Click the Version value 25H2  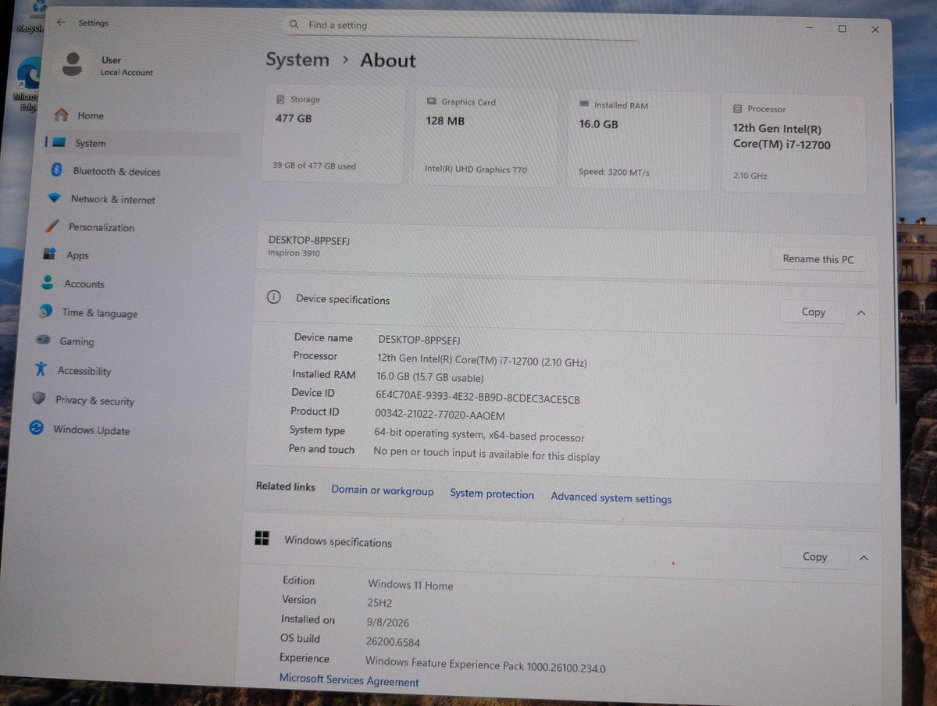(380, 604)
